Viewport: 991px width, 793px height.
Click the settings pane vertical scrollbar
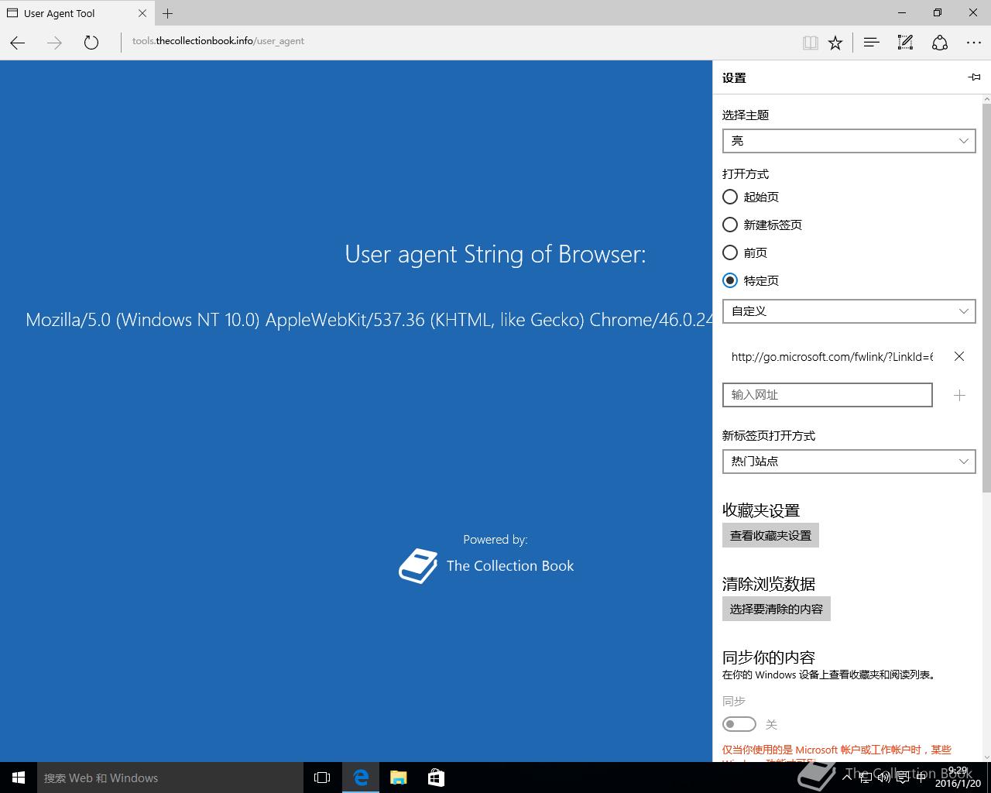tap(986, 297)
